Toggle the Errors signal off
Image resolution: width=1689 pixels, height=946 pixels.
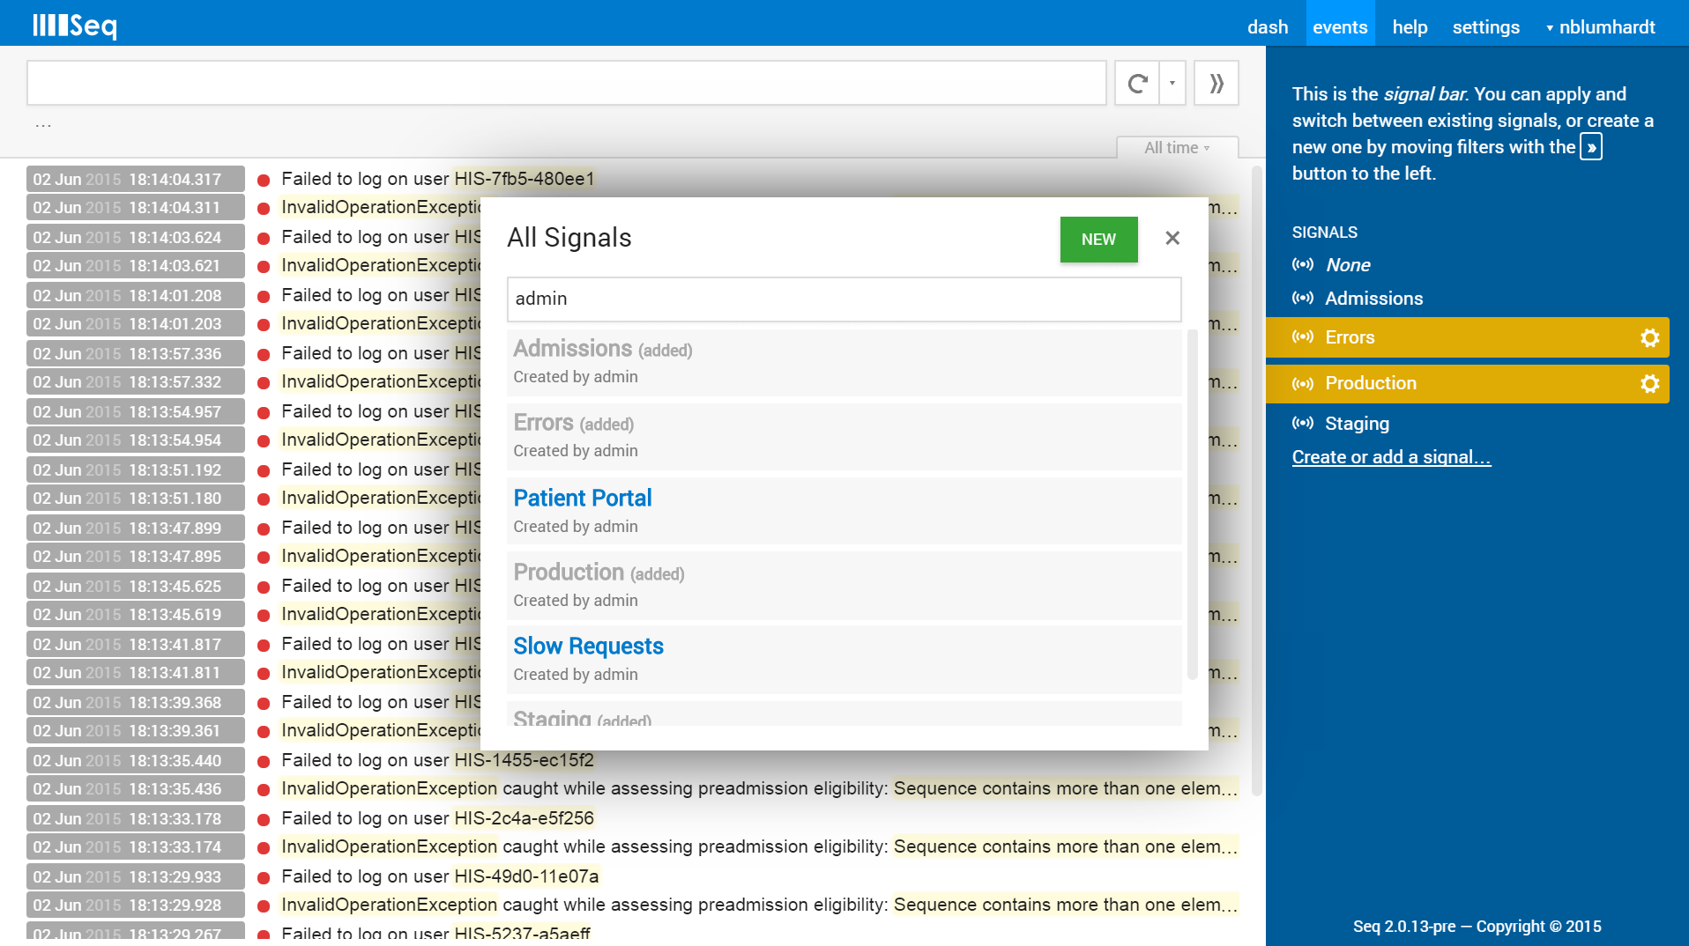[1350, 337]
